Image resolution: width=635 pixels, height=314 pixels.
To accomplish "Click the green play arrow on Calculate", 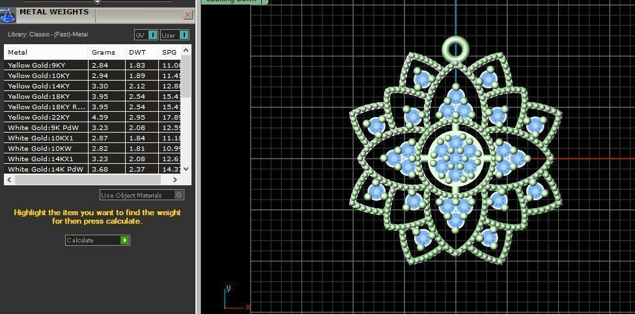I will point(125,241).
